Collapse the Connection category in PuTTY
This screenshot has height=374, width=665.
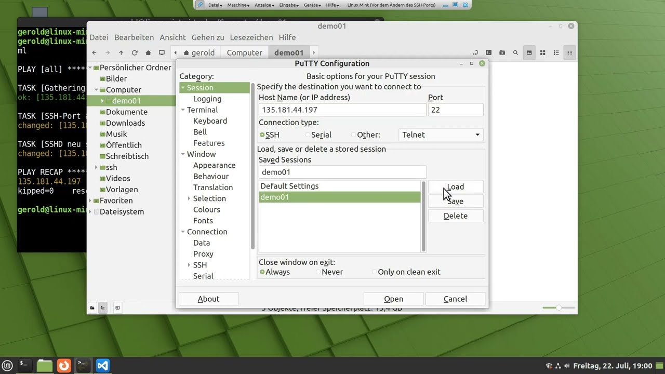(183, 232)
